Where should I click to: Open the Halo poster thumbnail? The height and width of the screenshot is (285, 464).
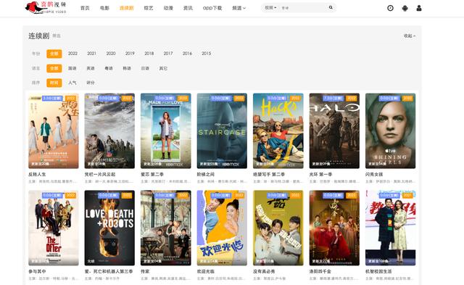pyautogui.click(x=334, y=131)
